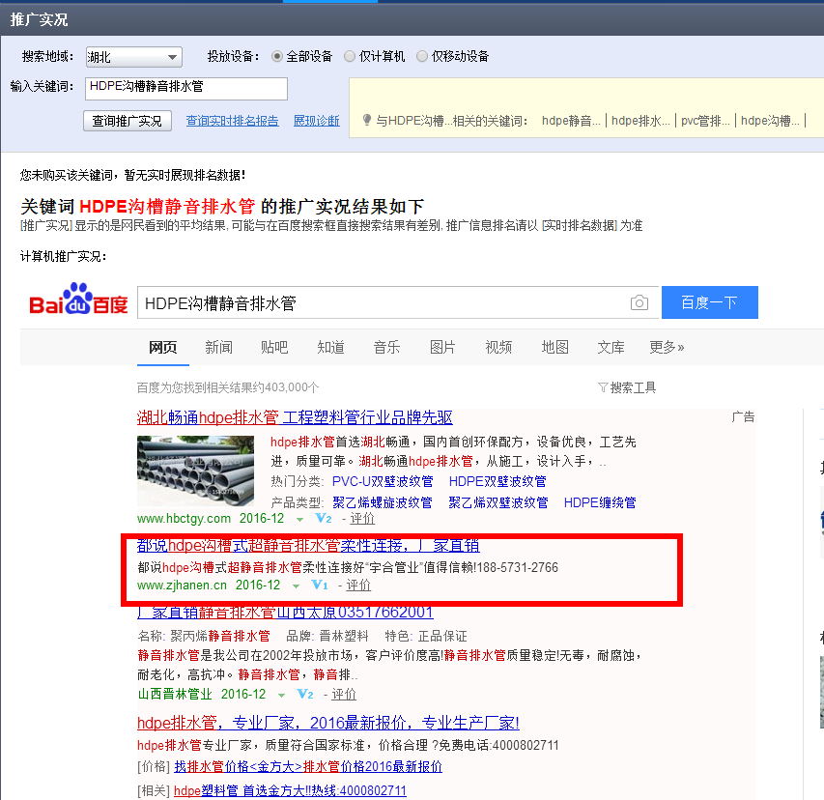
Task: Switch to the 文库 tab
Action: coord(611,348)
